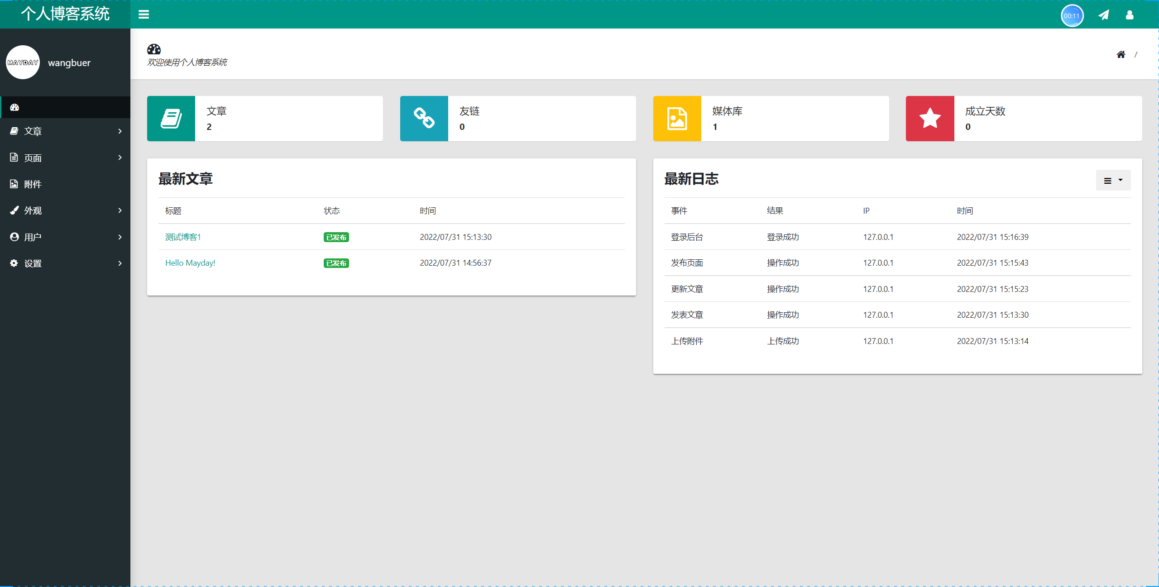
Task: Click the 媒体库 image icon on the yellow card
Action: (x=677, y=118)
